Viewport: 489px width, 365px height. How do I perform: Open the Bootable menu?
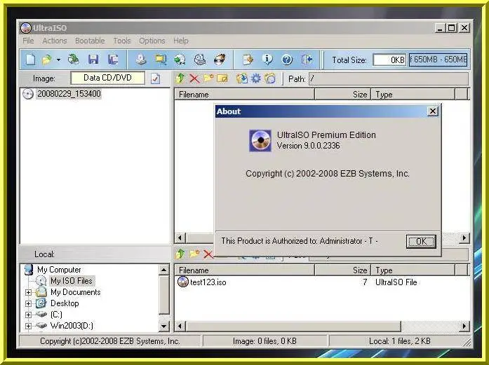90,41
